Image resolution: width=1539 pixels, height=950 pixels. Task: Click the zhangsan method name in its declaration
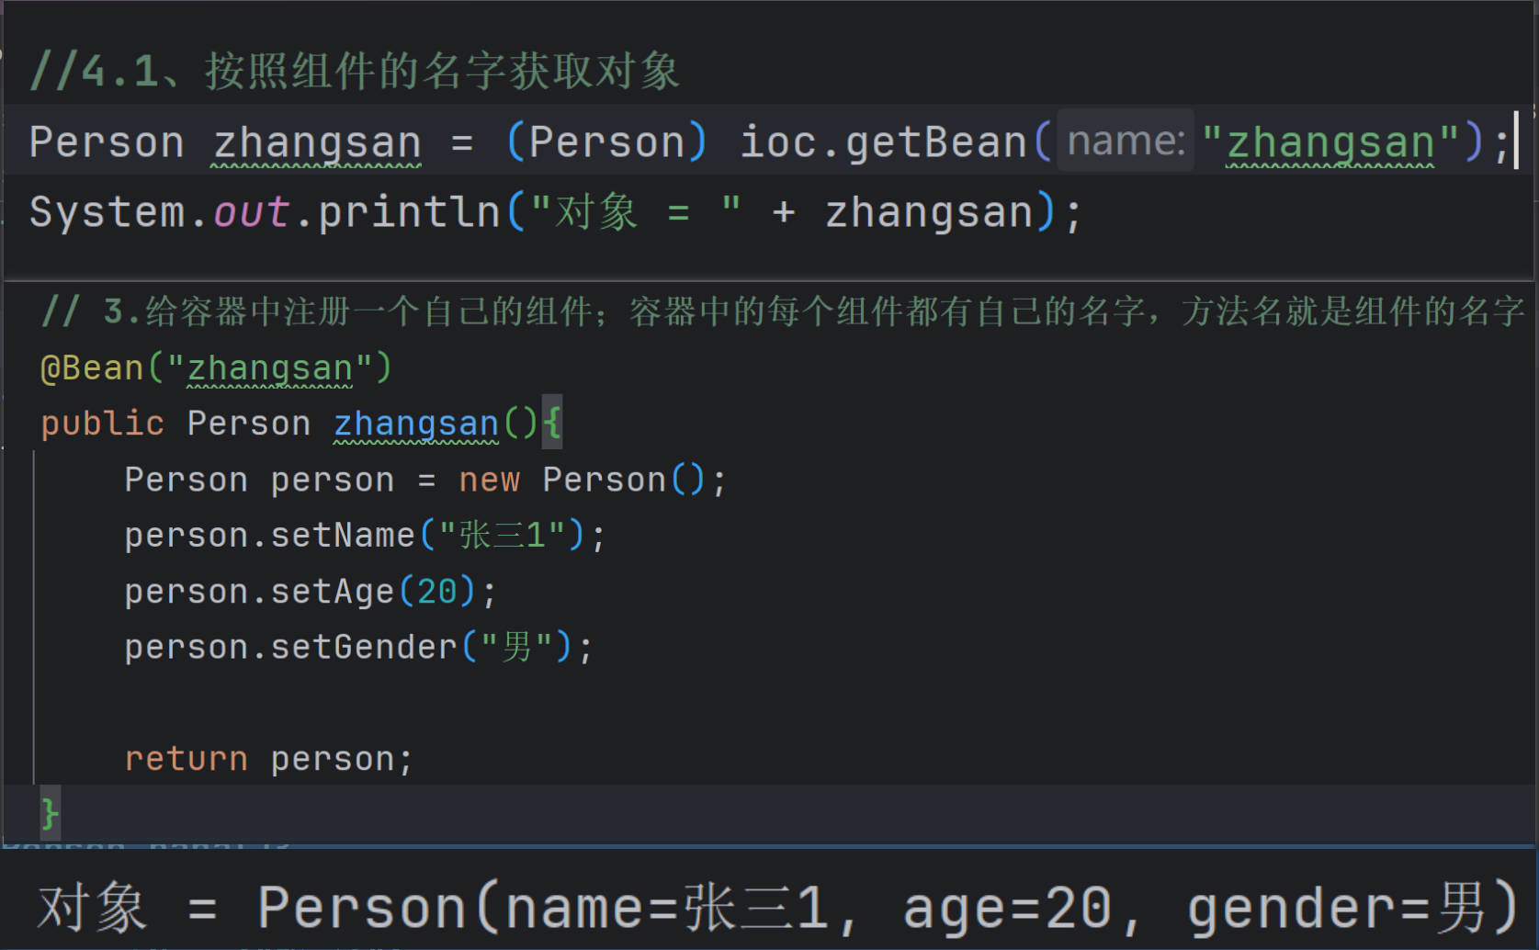pos(415,424)
